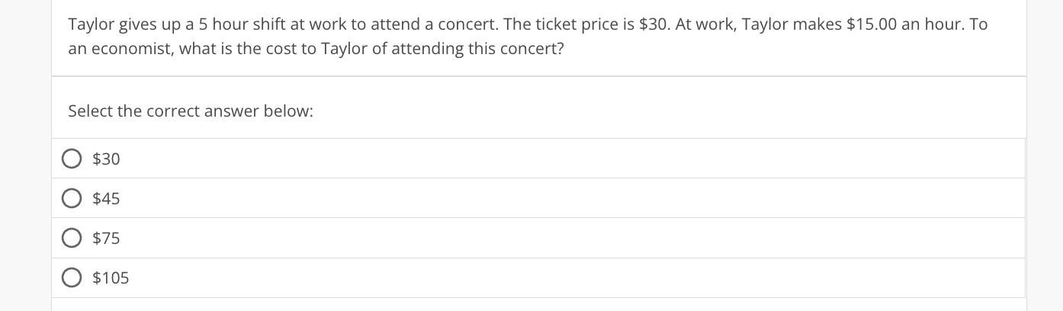Click the "$30" answer label text
Image resolution: width=1063 pixels, height=311 pixels.
[x=106, y=159]
